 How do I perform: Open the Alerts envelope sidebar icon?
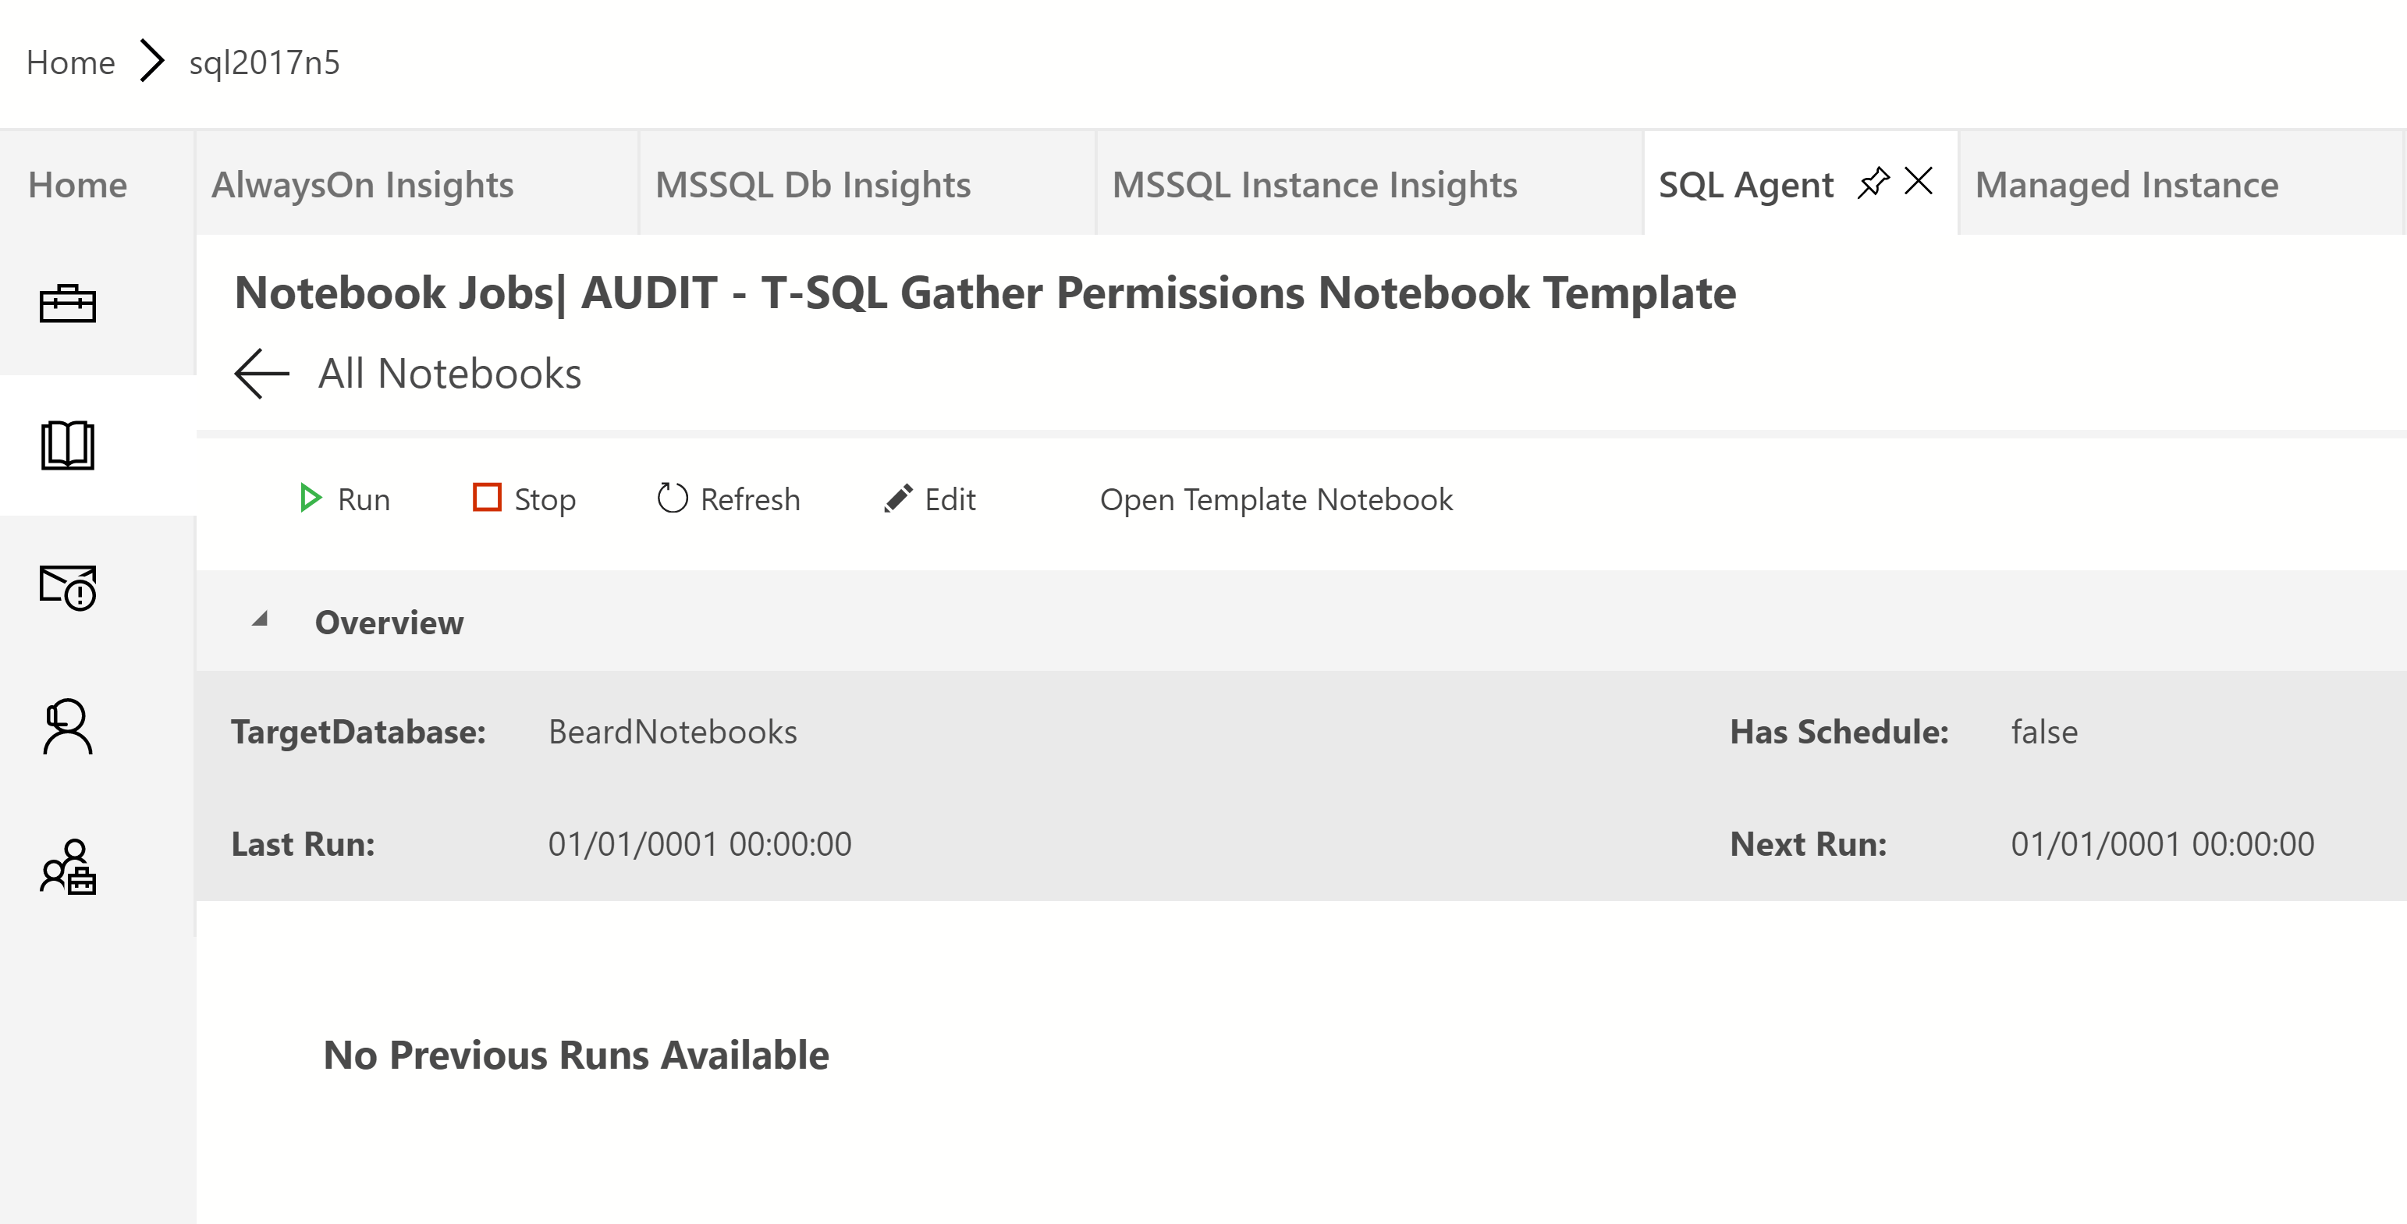pyautogui.click(x=67, y=587)
